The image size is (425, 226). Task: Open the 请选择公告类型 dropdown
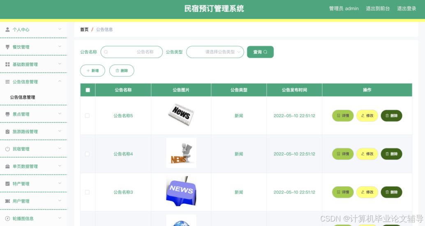click(215, 52)
